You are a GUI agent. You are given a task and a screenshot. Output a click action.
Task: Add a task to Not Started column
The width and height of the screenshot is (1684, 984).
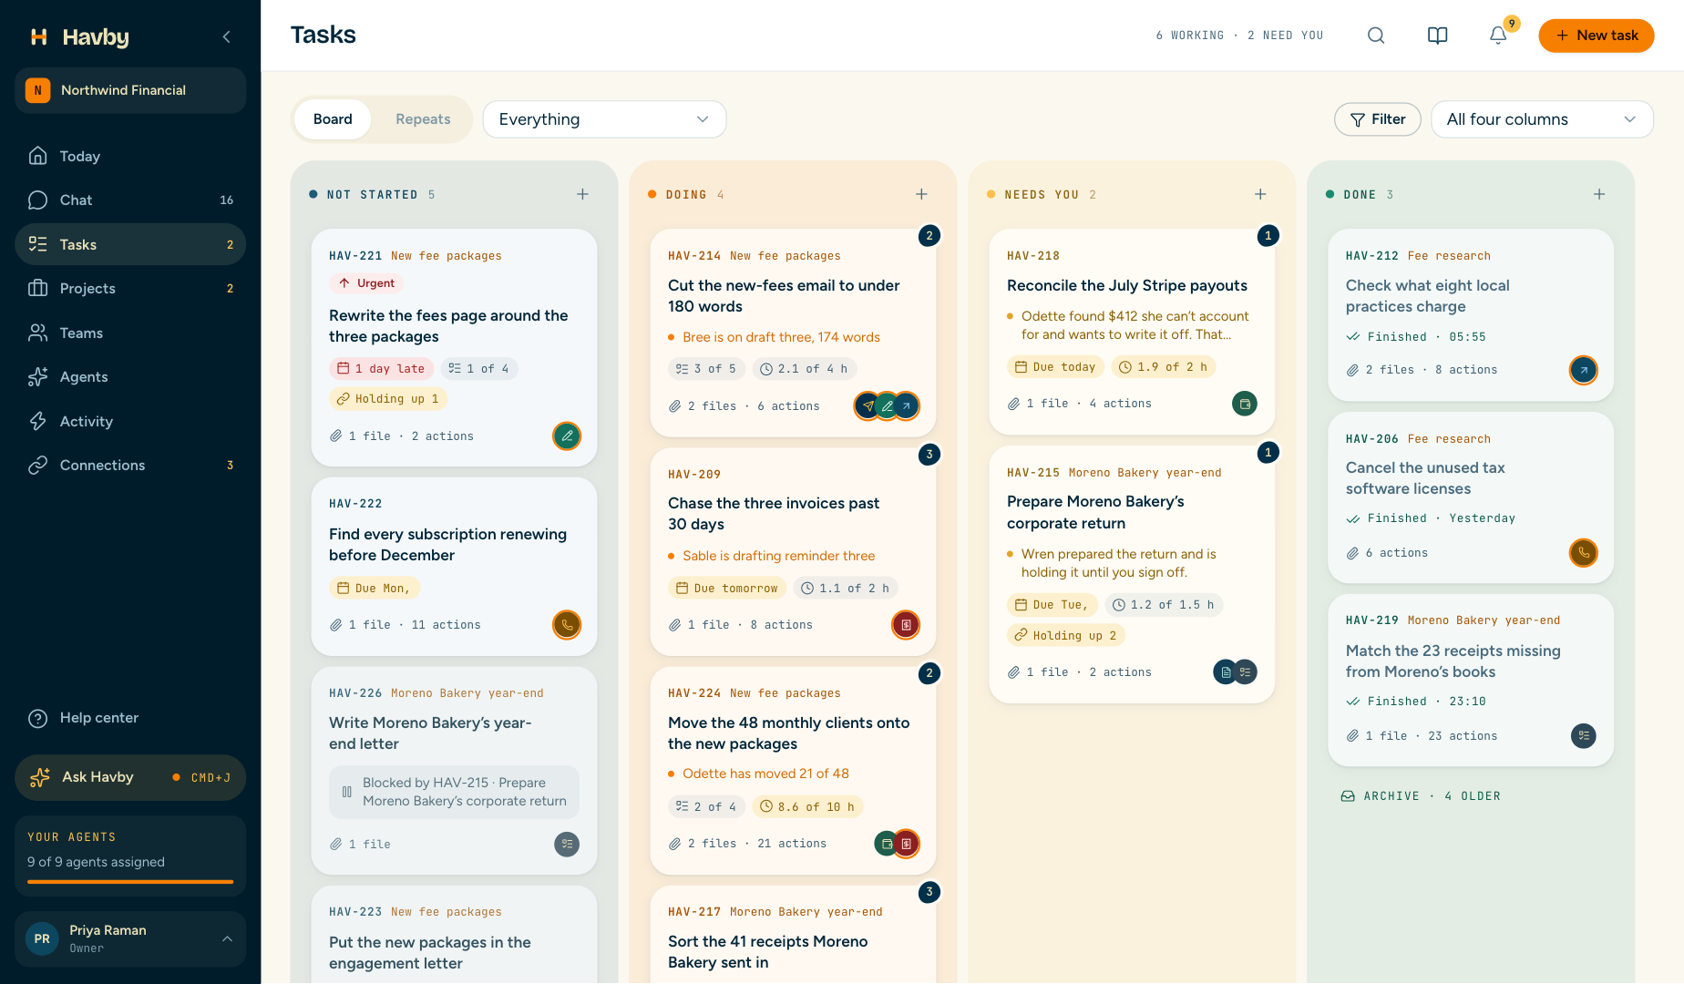[582, 194]
